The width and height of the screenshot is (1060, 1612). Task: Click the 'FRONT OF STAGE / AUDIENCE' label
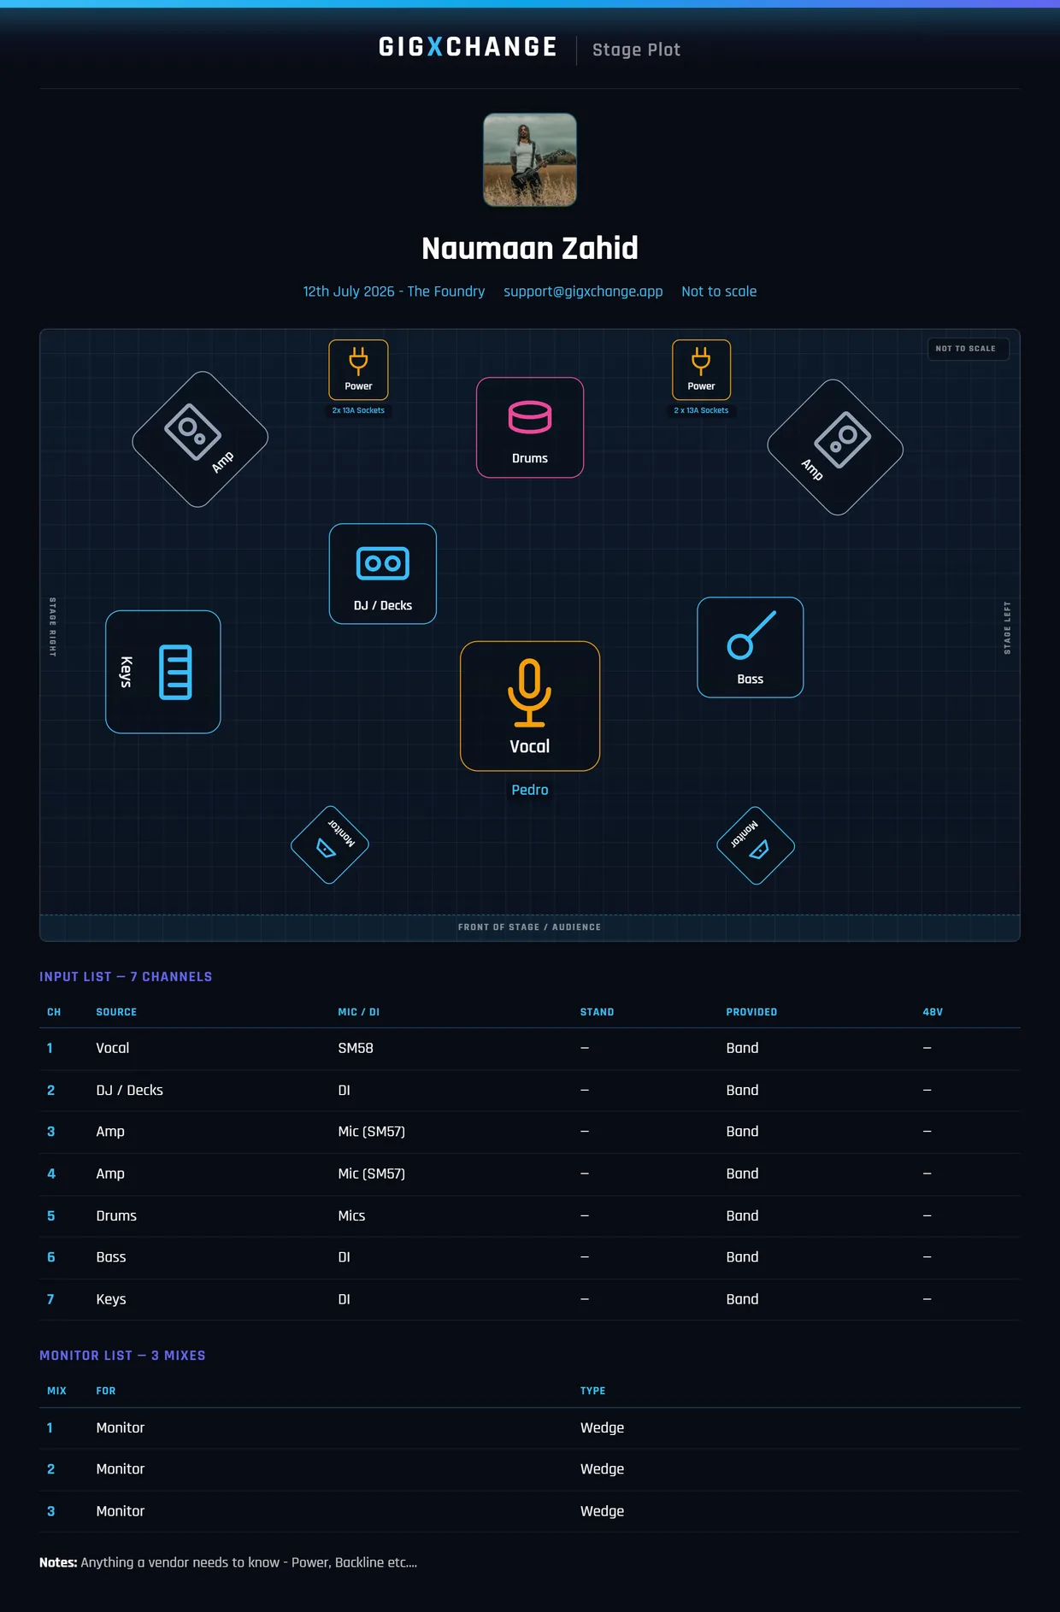(529, 927)
